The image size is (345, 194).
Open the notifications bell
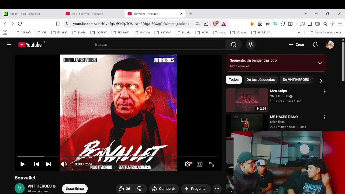click(315, 44)
